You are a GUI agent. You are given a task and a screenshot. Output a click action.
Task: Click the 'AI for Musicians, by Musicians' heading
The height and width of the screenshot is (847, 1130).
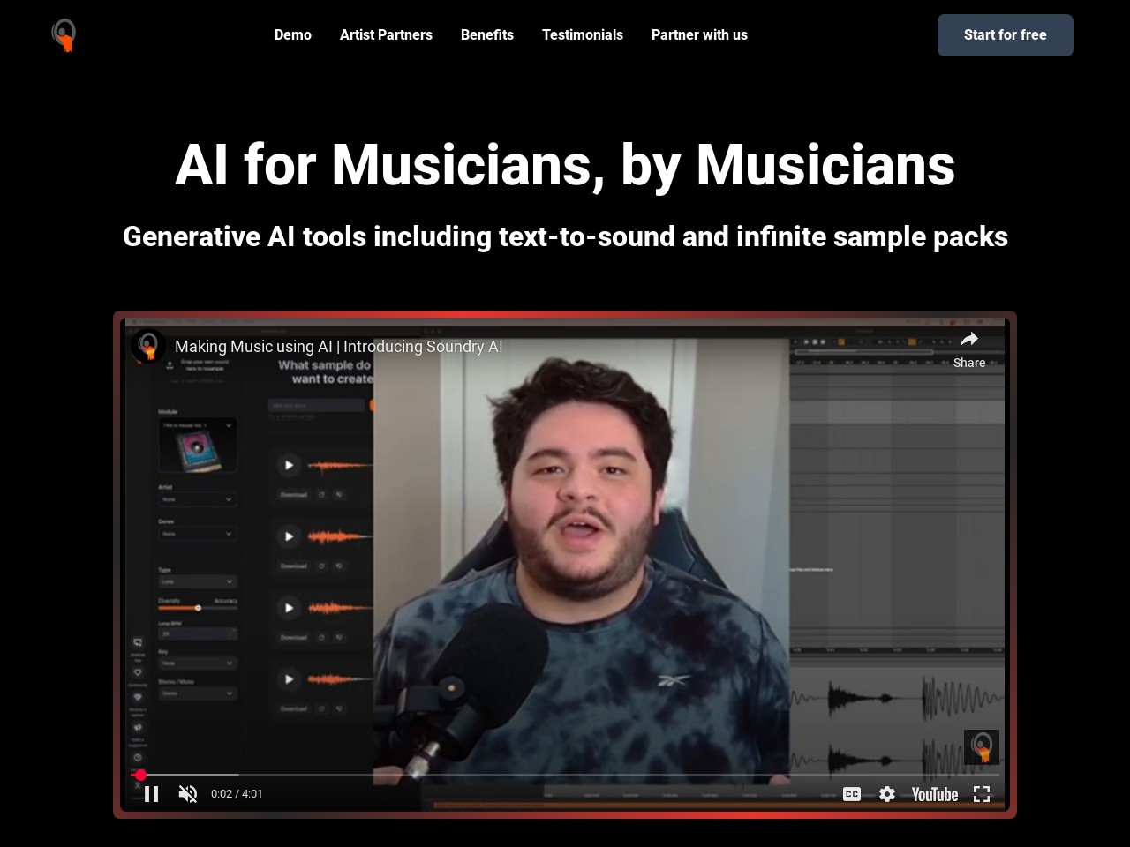pos(565,165)
